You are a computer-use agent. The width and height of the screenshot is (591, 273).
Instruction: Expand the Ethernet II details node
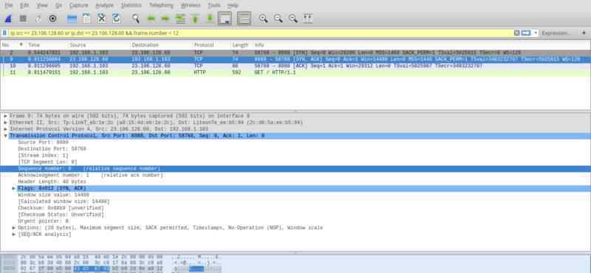6,122
